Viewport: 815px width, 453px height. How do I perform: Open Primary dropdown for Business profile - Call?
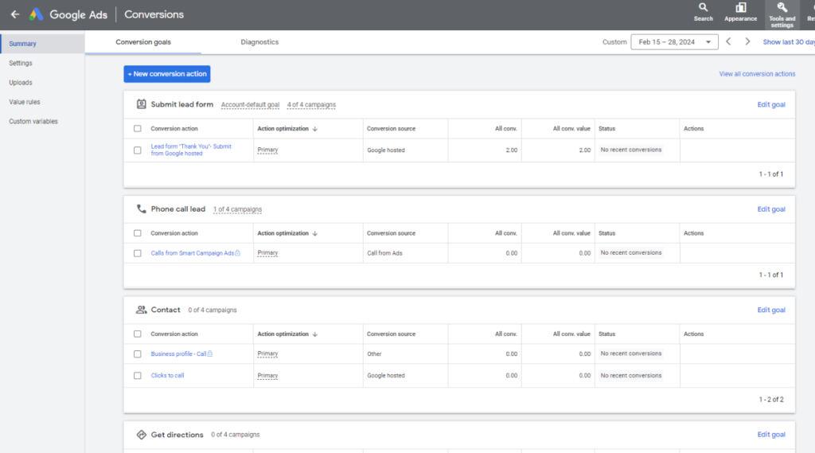tap(267, 353)
